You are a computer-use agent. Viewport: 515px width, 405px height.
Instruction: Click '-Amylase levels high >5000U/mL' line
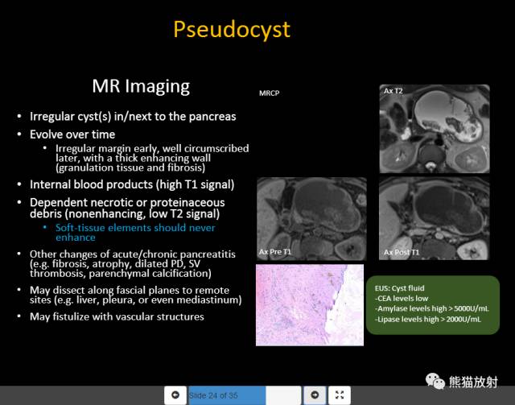(x=432, y=308)
